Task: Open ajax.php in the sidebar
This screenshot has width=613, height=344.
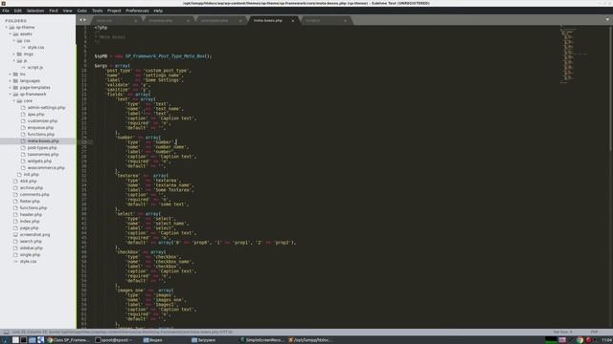Action: (x=35, y=115)
